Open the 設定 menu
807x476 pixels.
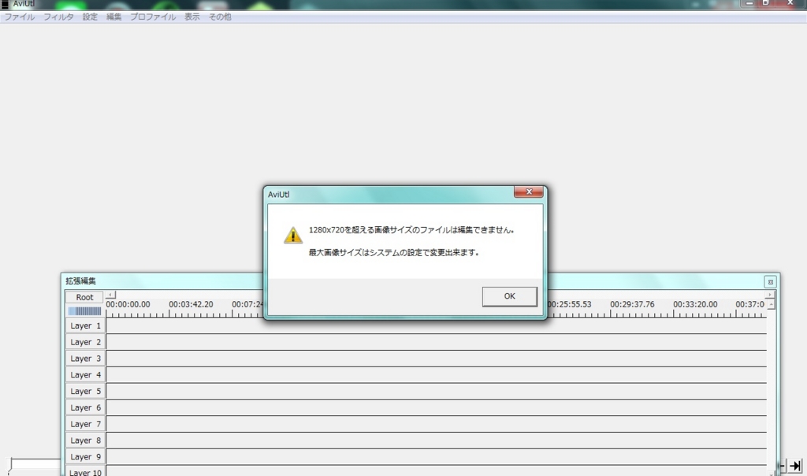pos(89,16)
